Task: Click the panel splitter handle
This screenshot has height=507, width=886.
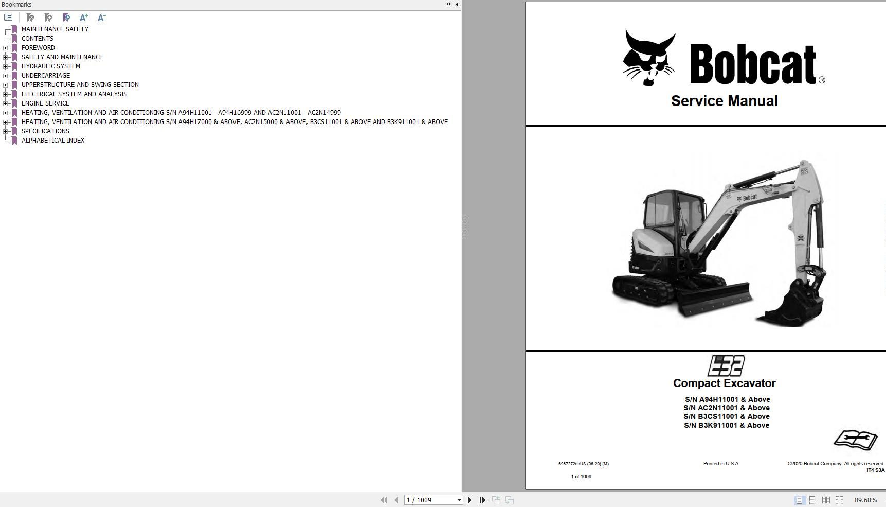Action: (464, 226)
